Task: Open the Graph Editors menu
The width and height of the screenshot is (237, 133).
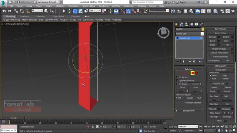Action: (89, 6)
